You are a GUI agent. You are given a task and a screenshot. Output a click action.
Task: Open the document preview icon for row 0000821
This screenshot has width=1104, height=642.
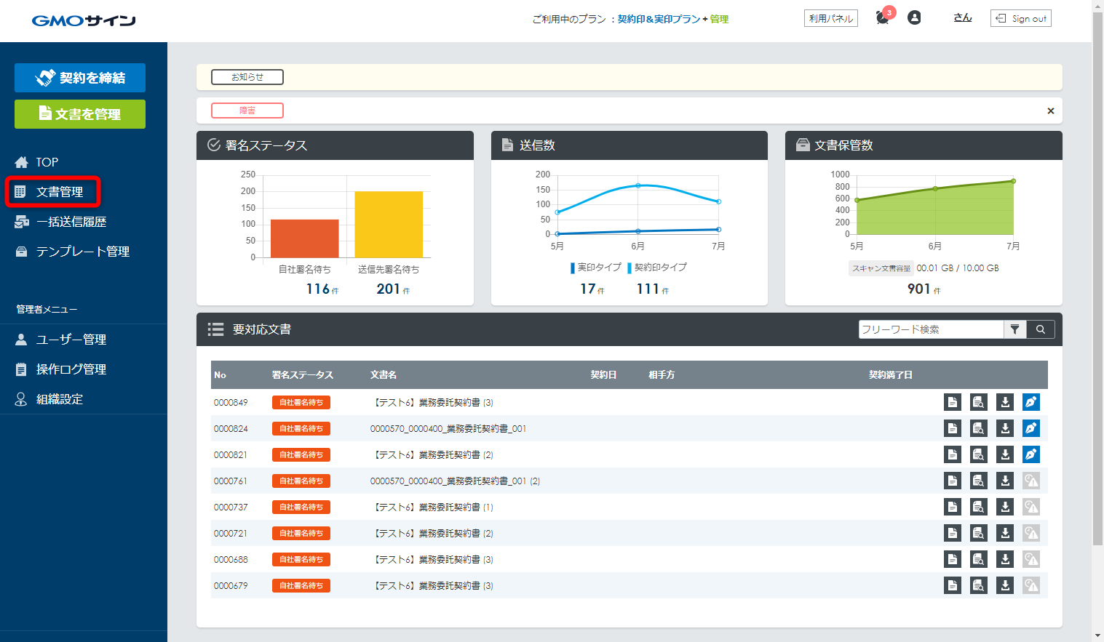pos(978,454)
